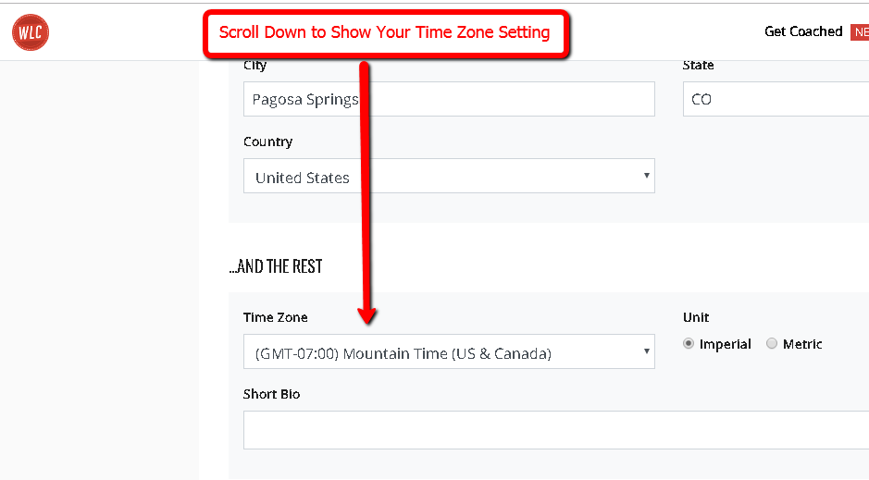Select the Imperial unit radio button
This screenshot has height=480, width=869.
point(689,344)
